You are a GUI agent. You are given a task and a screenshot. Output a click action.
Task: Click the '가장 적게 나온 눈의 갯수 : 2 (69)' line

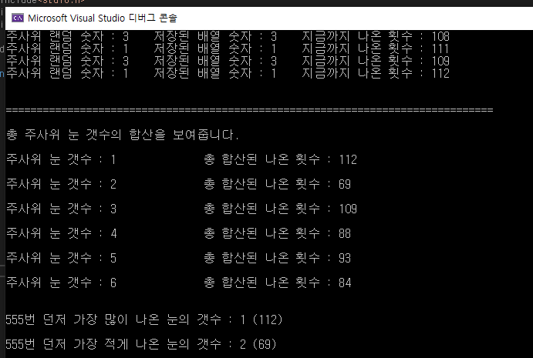coord(141,344)
